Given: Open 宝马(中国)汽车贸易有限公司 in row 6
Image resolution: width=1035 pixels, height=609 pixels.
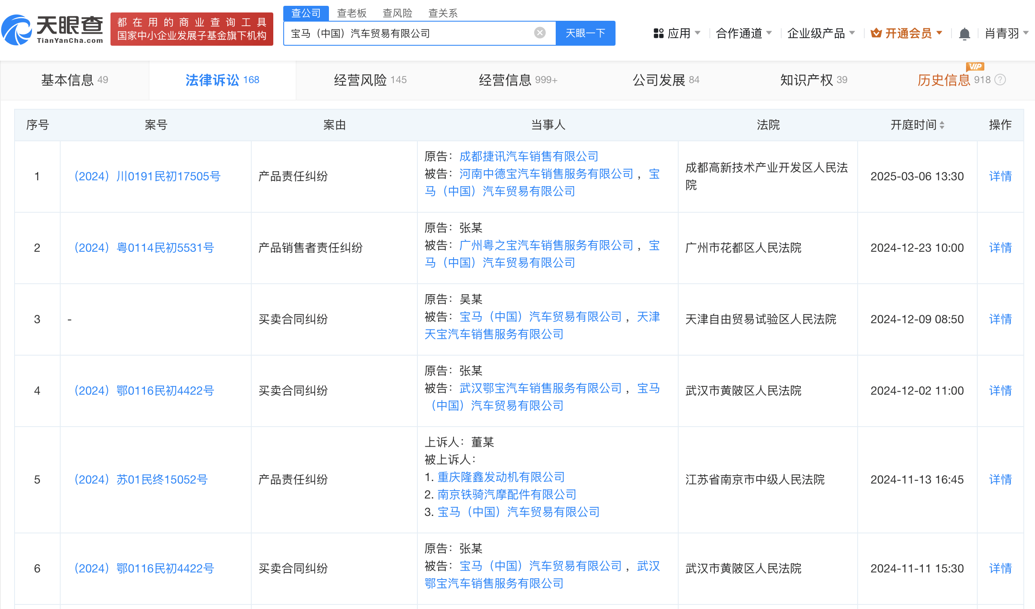Looking at the screenshot, I should pyautogui.click(x=540, y=566).
